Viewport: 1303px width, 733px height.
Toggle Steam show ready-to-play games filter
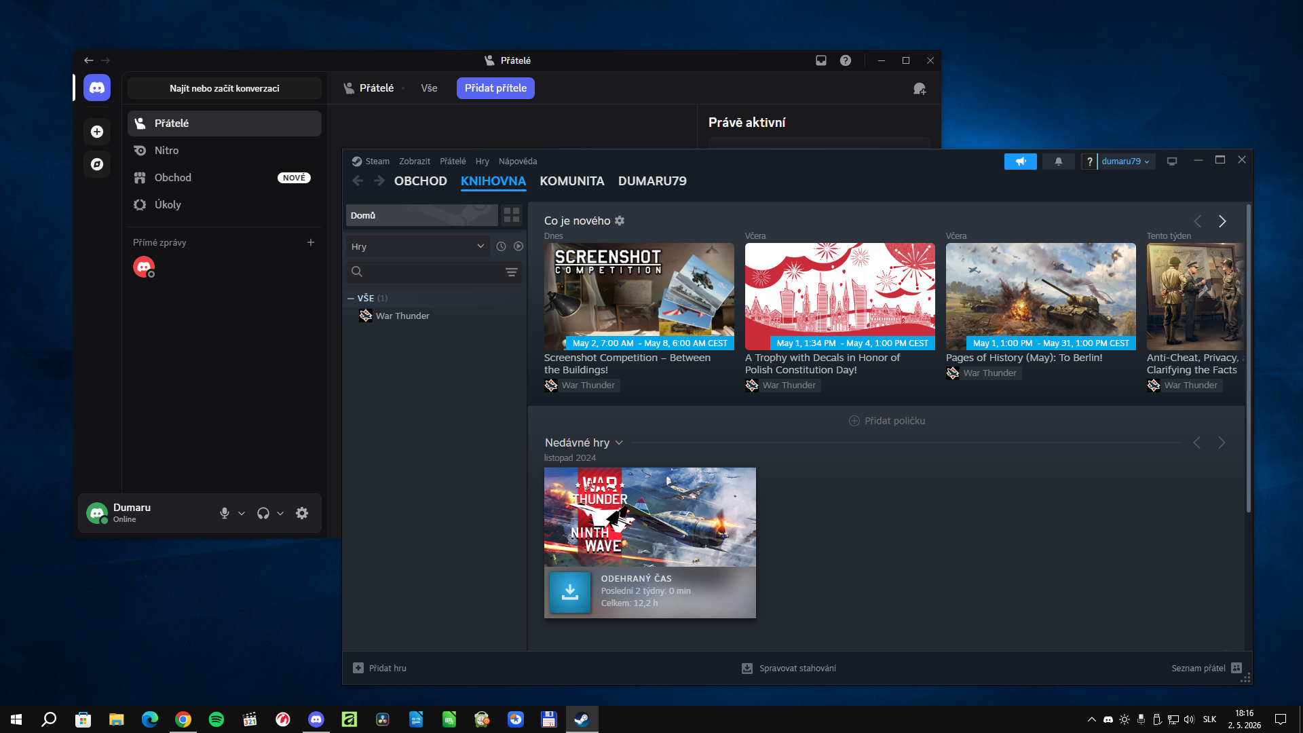click(518, 246)
